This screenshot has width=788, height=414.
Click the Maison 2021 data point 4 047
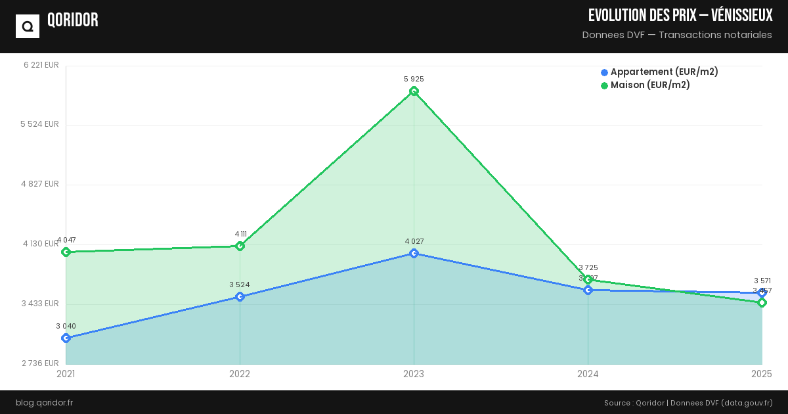[66, 252]
